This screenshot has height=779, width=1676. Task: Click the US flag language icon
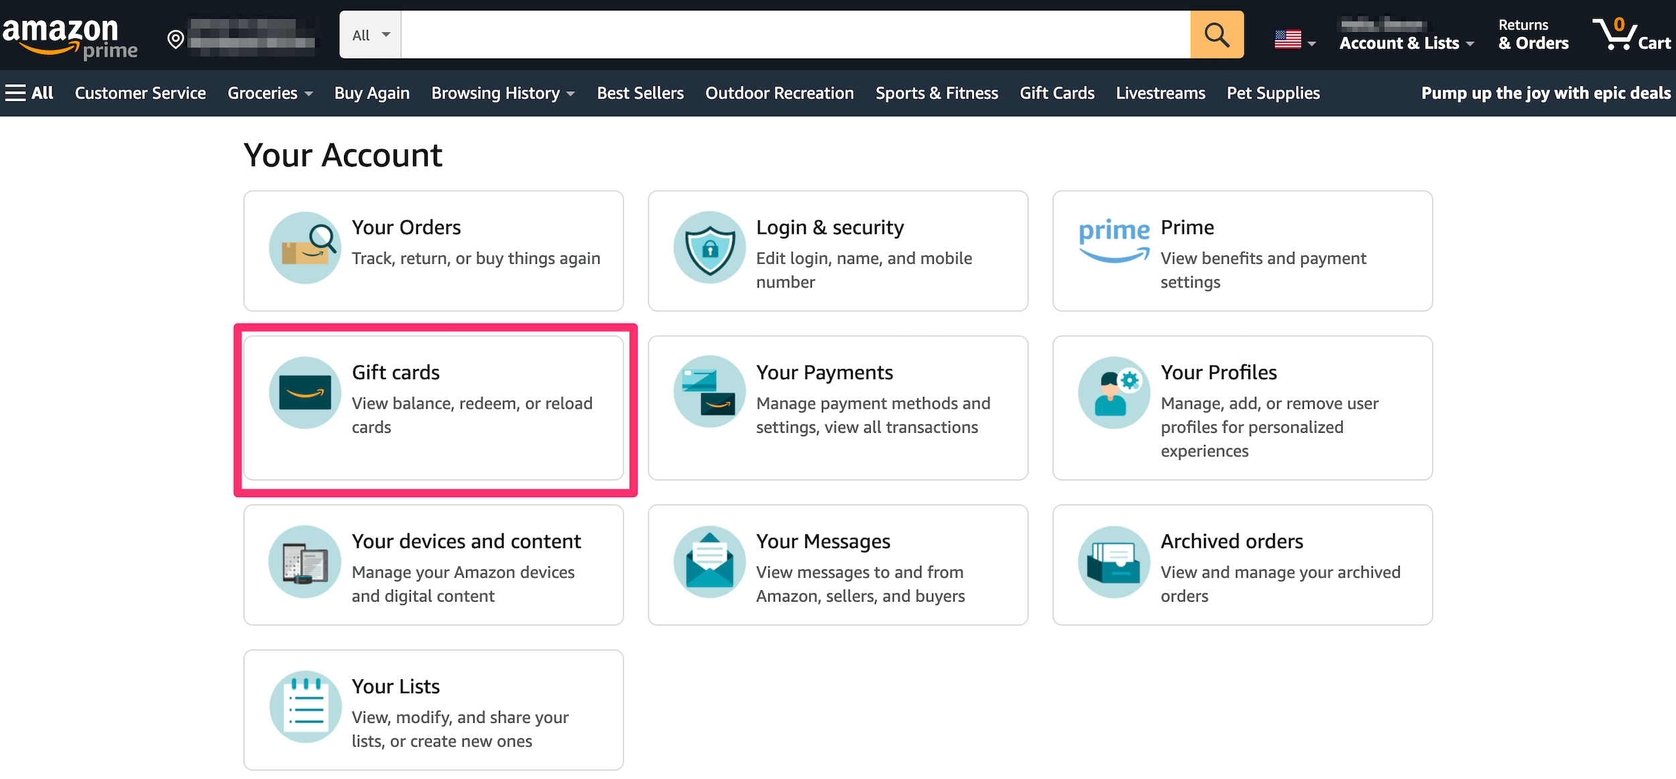(1287, 40)
